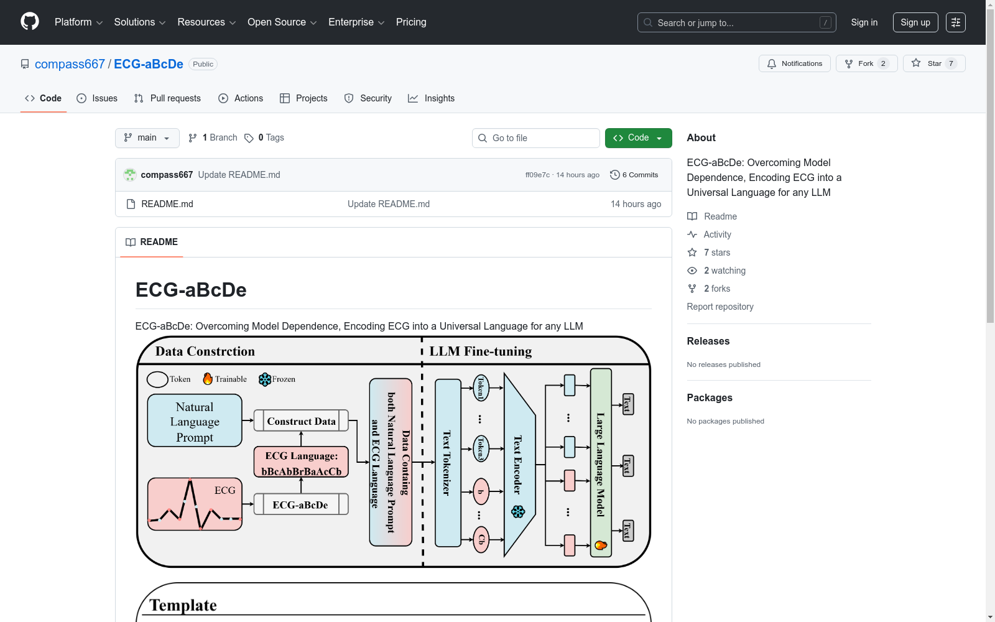The width and height of the screenshot is (995, 622).
Task: Click the Notifications bell icon
Action: pos(772,63)
